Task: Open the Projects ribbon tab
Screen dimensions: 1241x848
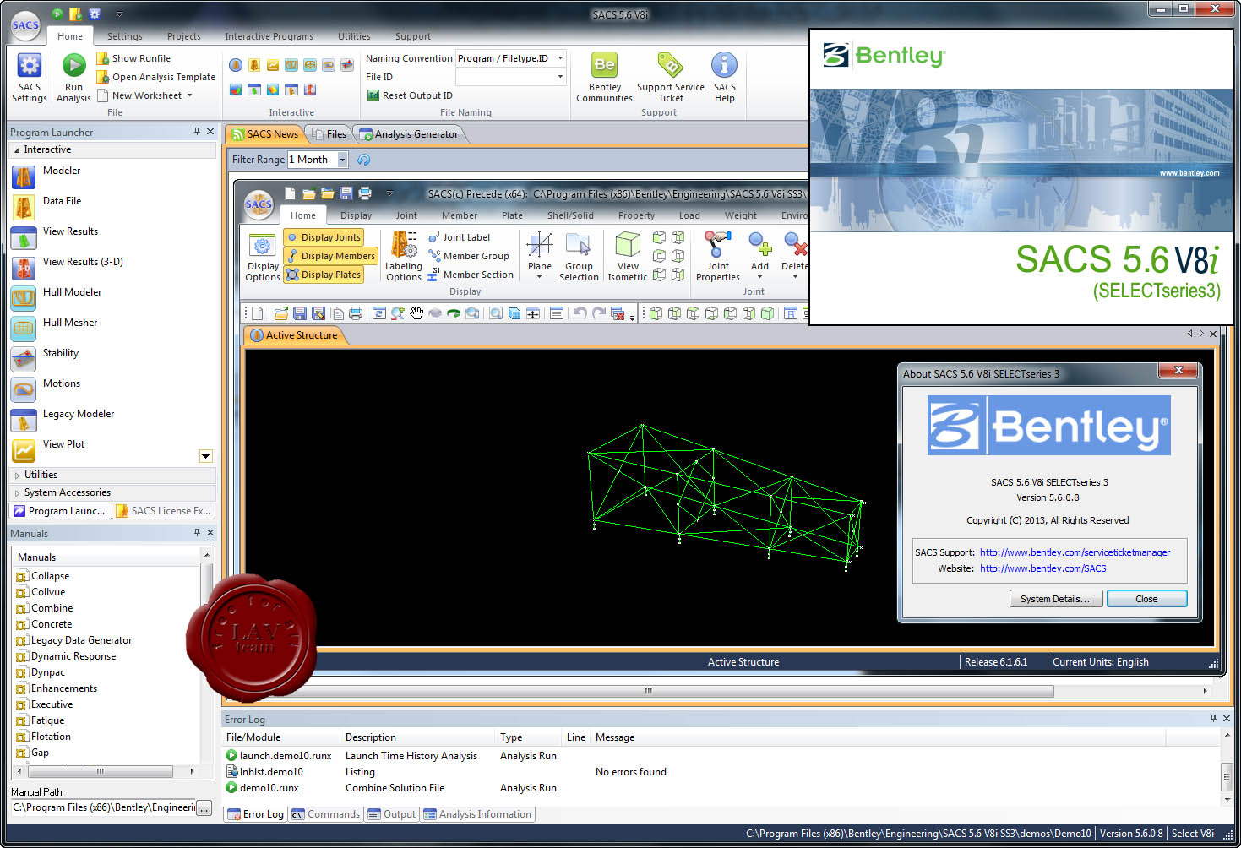Action: tap(183, 36)
